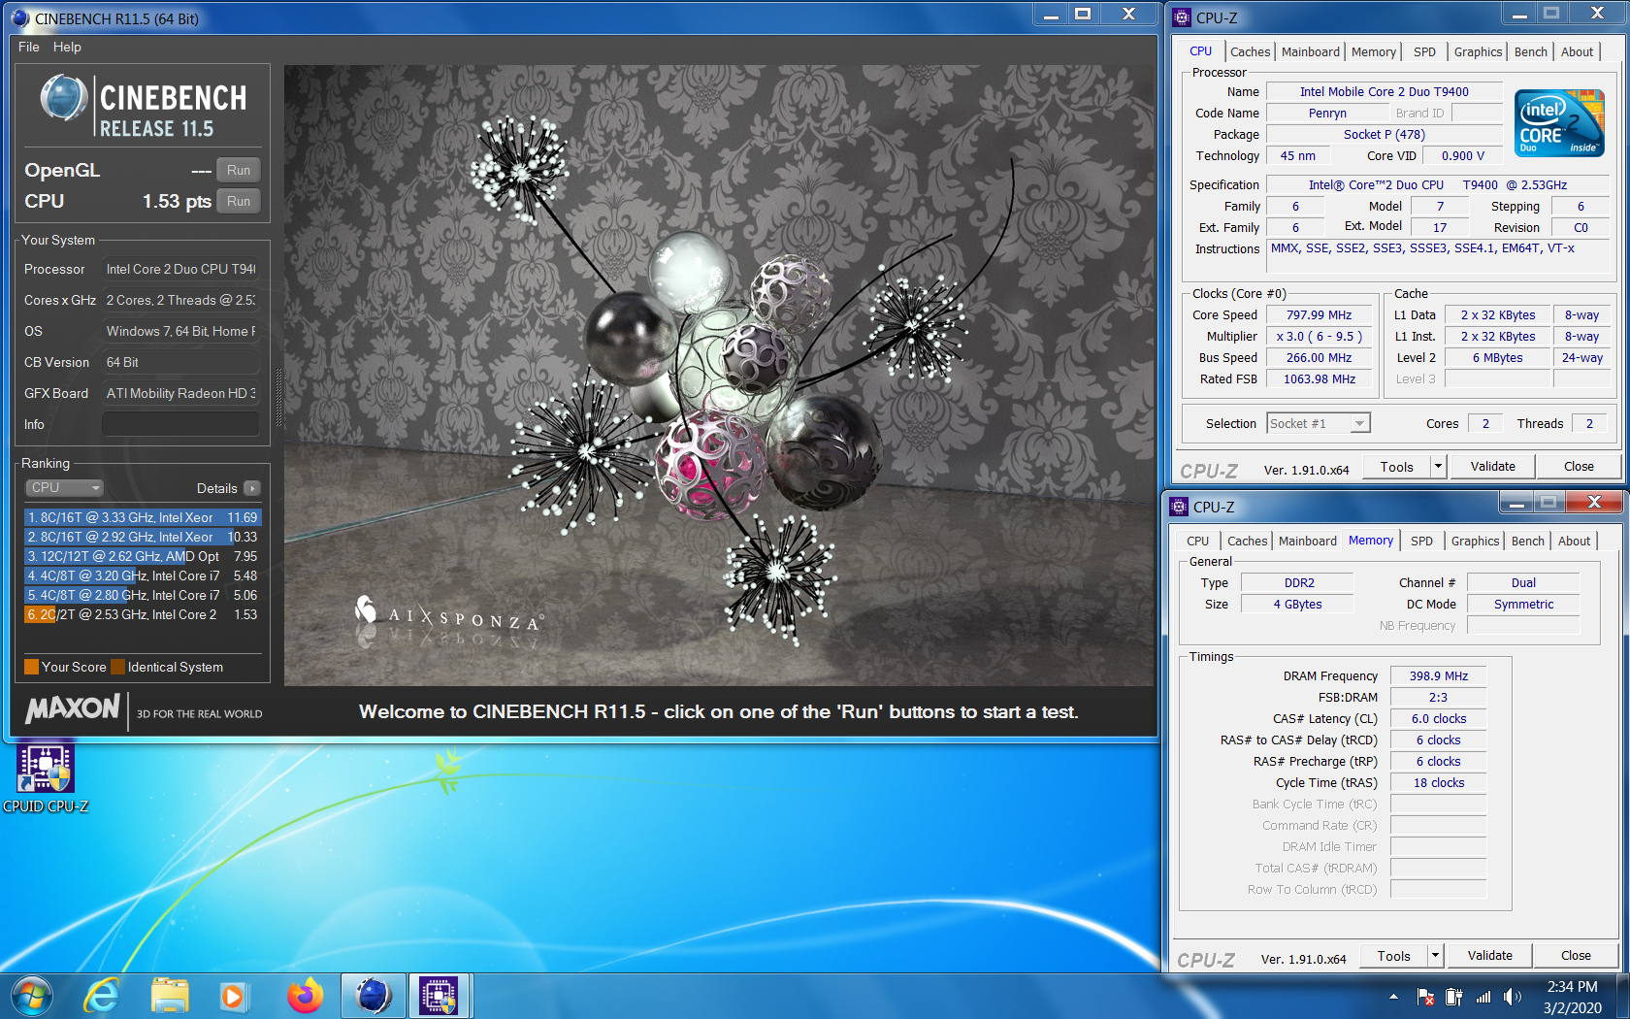Click upper CPU-Z window title icon
This screenshot has width=1630, height=1019.
(1182, 17)
